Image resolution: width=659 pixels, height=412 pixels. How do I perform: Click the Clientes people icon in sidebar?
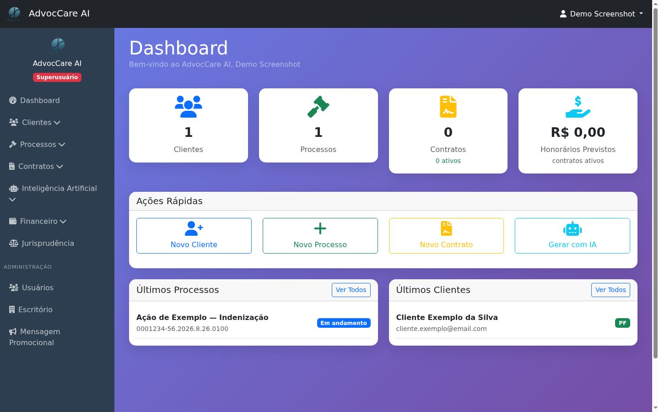coord(14,122)
